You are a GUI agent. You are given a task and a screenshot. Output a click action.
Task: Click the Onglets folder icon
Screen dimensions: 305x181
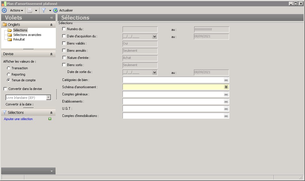[x=5, y=24]
